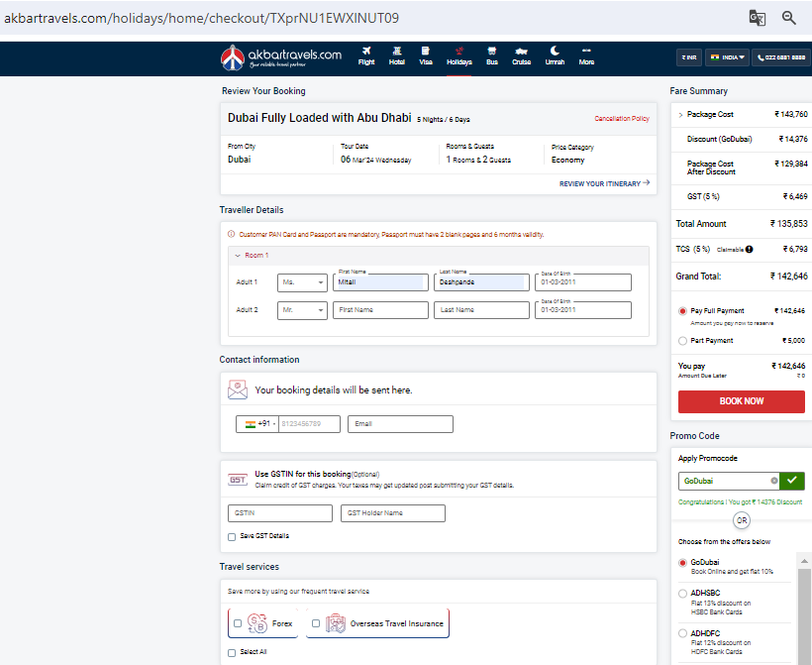Focus Adult 2 Last Name field
The width and height of the screenshot is (812, 665).
coord(481,310)
